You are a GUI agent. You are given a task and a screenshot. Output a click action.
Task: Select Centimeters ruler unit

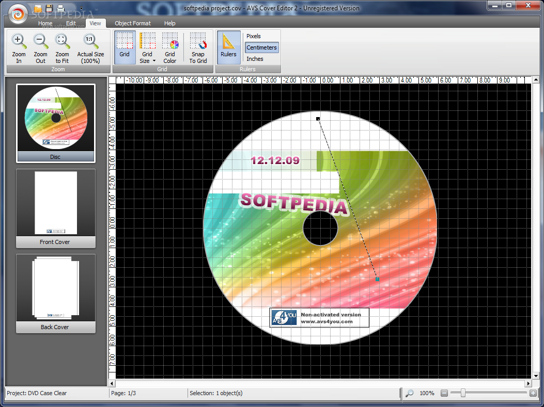[x=261, y=47]
